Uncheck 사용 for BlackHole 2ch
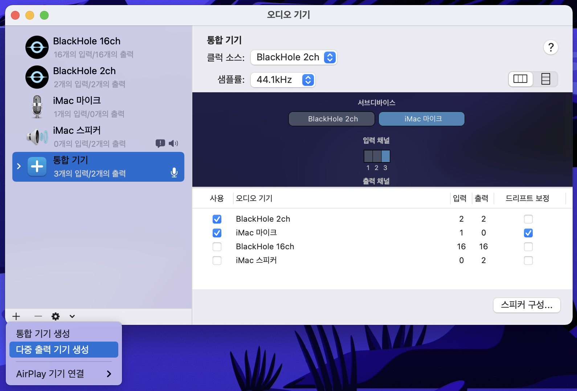Image resolution: width=577 pixels, height=391 pixels. tap(217, 219)
